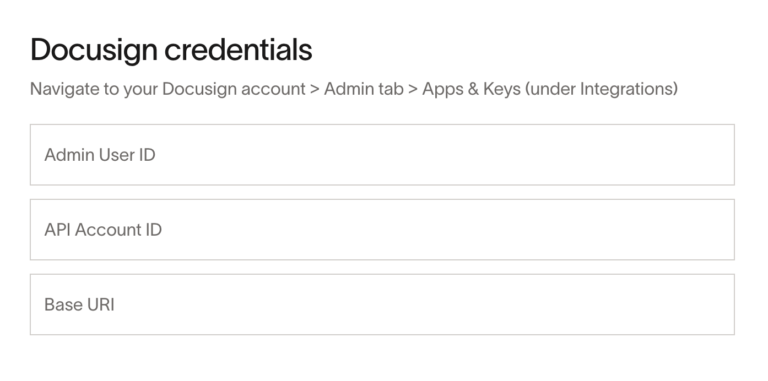768x381 pixels.
Task: Place cursor in the middle credentials field
Action: (x=382, y=230)
